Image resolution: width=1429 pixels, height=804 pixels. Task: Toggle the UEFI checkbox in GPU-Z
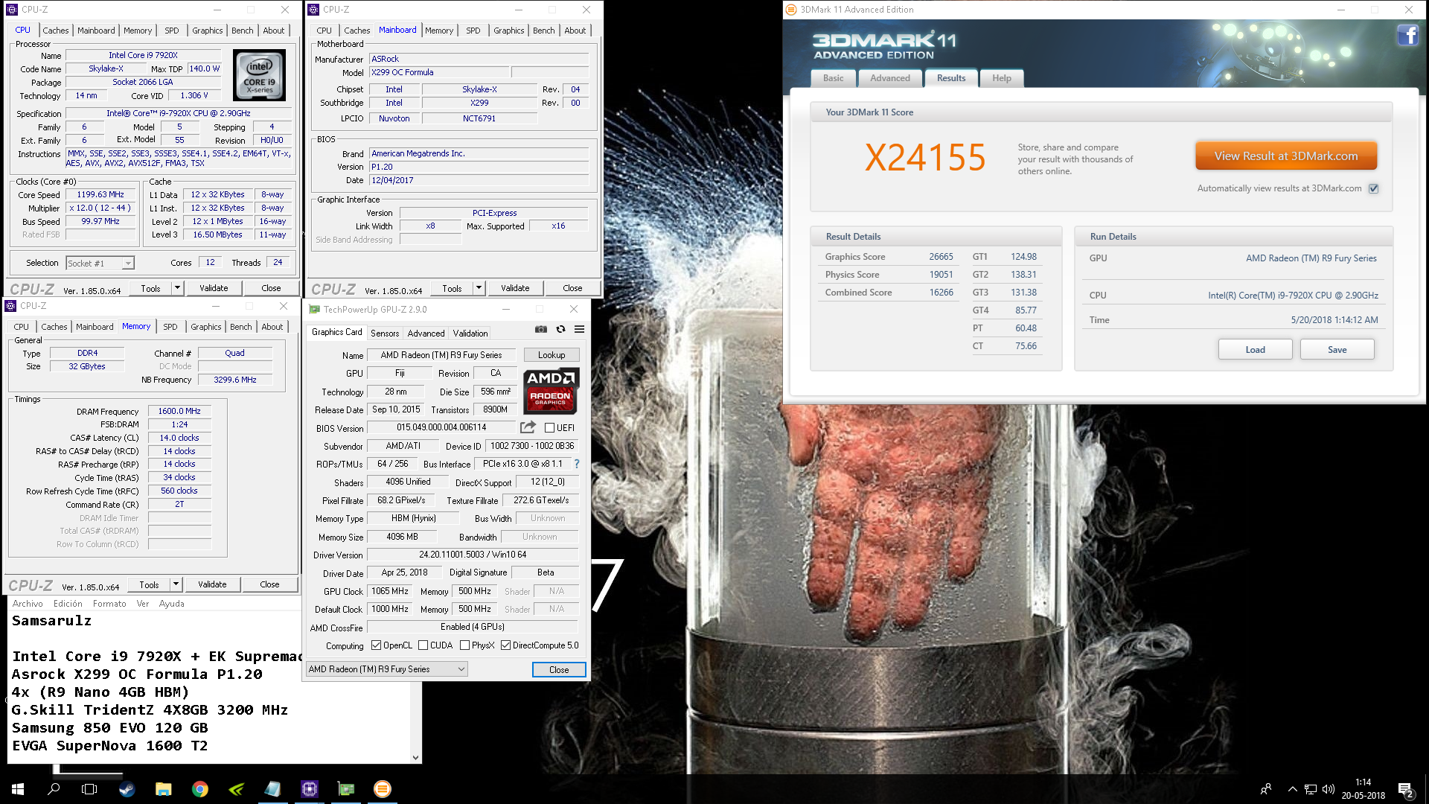pyautogui.click(x=549, y=428)
